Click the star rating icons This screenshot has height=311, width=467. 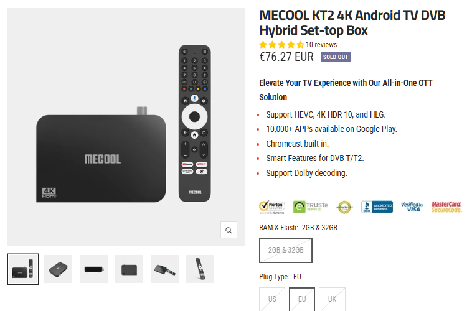point(281,45)
